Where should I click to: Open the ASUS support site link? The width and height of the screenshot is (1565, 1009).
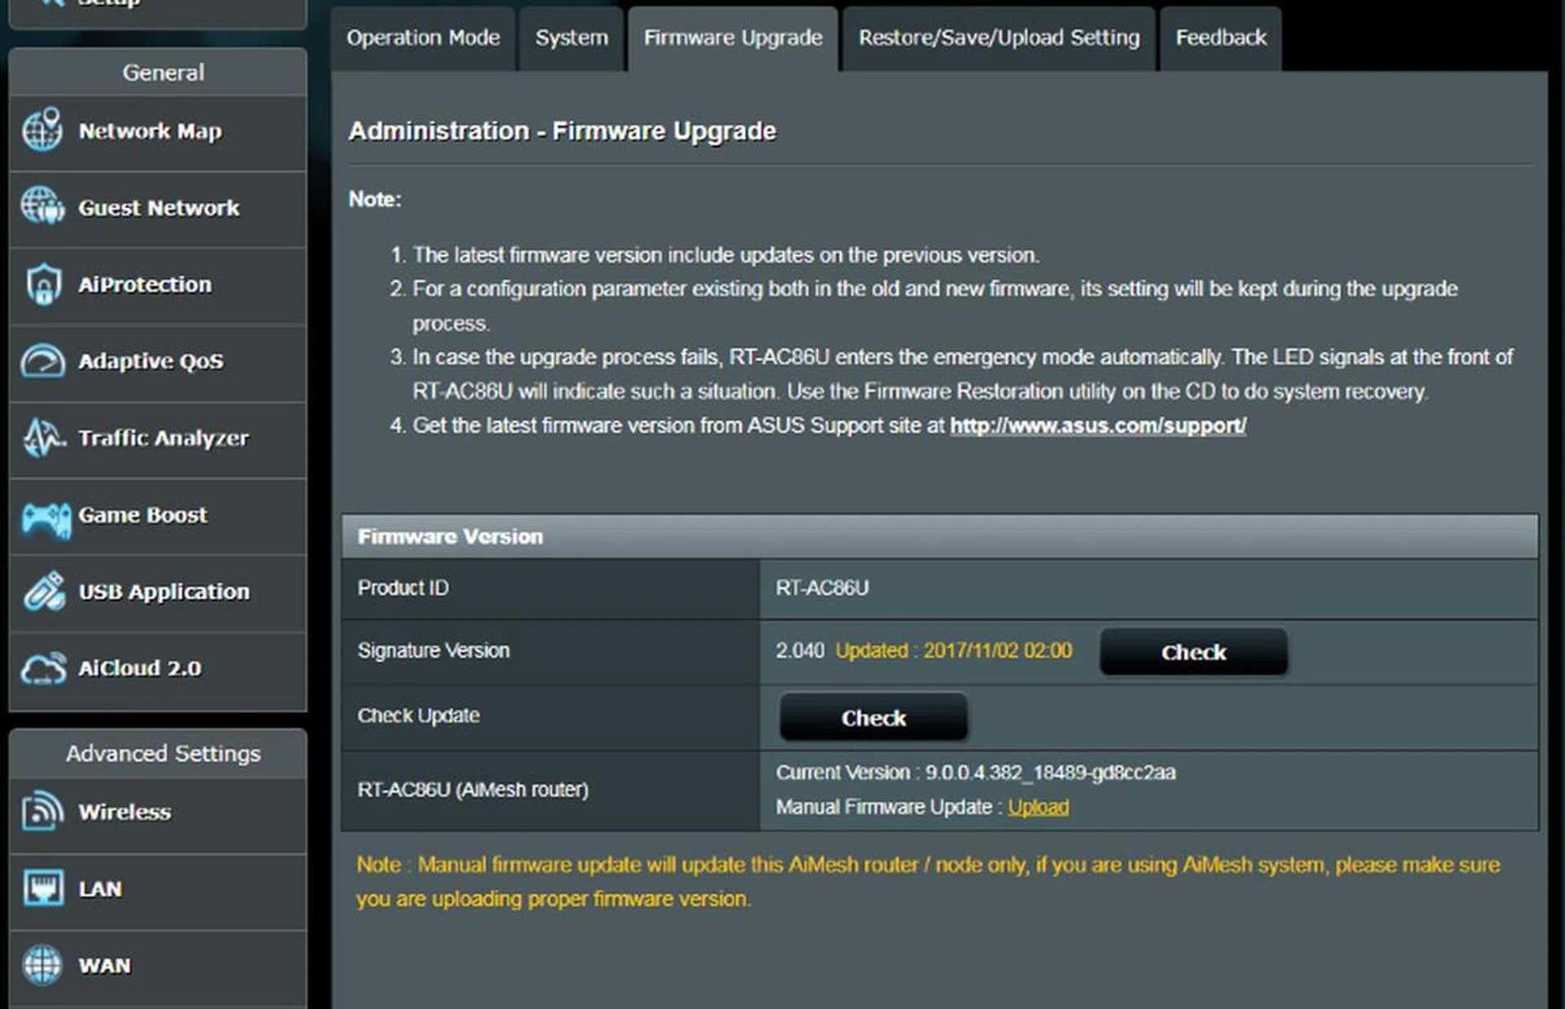[x=1096, y=425]
